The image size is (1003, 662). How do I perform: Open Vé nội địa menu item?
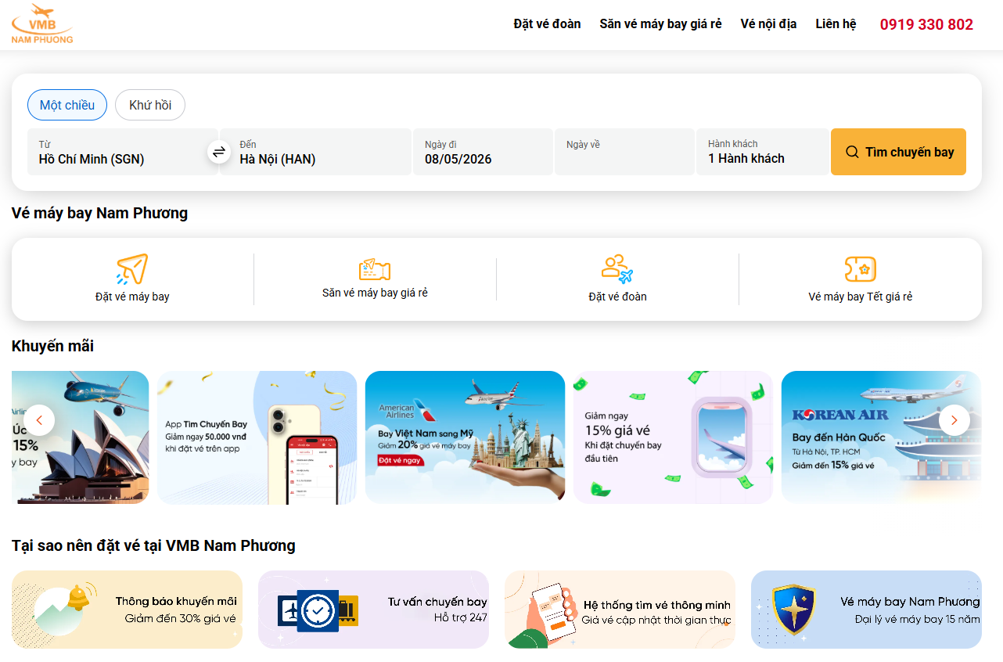769,24
